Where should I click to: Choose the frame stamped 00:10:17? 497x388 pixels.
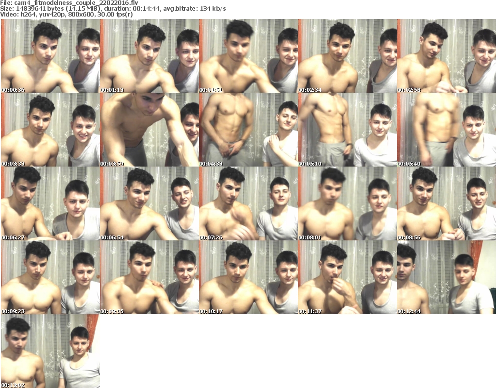point(248,277)
